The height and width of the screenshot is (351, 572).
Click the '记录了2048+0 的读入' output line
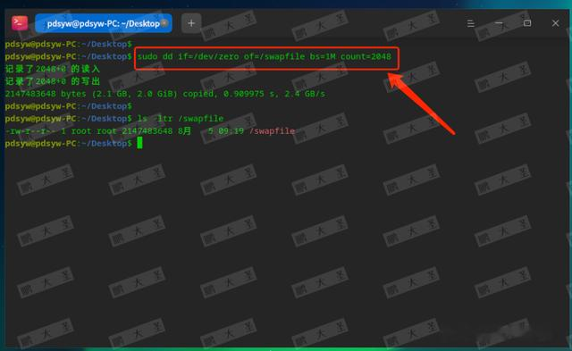click(x=52, y=69)
